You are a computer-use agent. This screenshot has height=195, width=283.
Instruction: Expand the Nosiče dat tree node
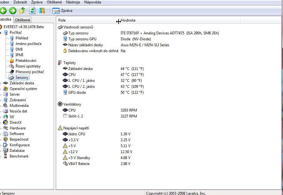pos(1,111)
